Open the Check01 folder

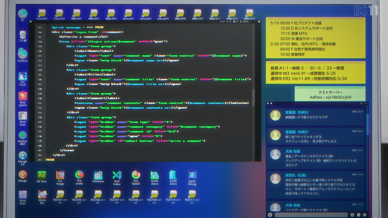point(42,15)
